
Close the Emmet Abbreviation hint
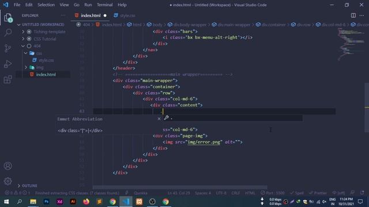[x=159, y=119]
